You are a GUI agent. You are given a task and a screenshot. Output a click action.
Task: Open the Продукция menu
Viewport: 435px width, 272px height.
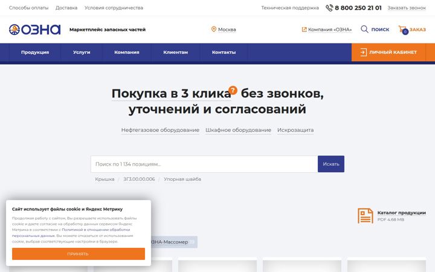click(35, 52)
